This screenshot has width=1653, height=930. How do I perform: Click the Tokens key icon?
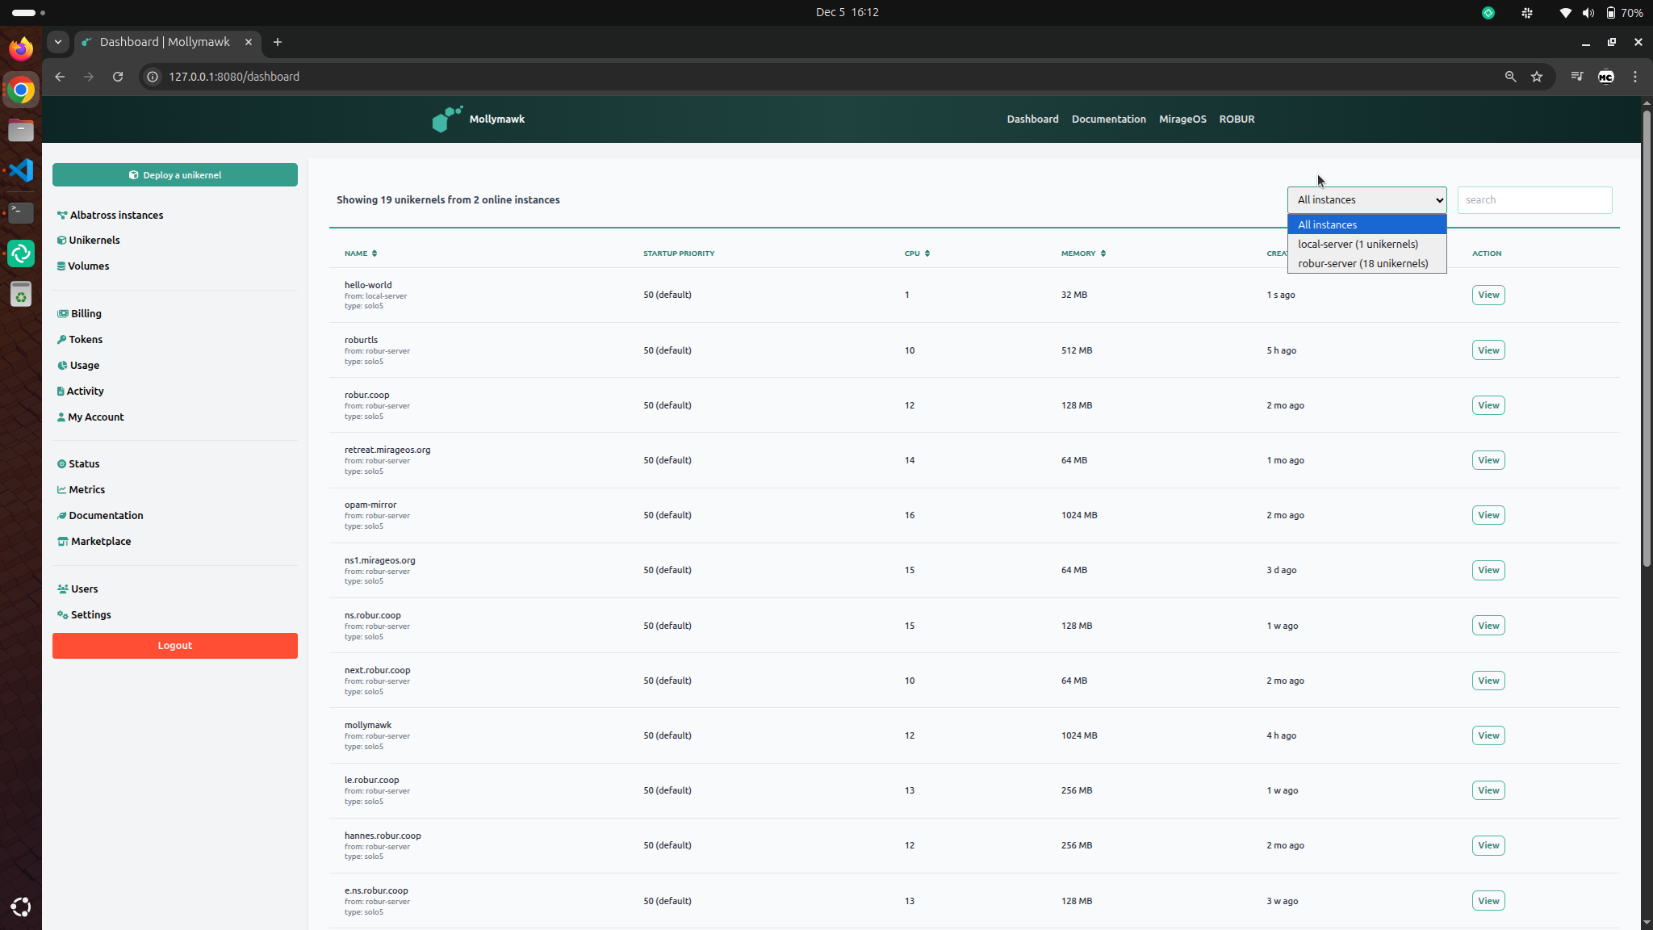tap(63, 339)
